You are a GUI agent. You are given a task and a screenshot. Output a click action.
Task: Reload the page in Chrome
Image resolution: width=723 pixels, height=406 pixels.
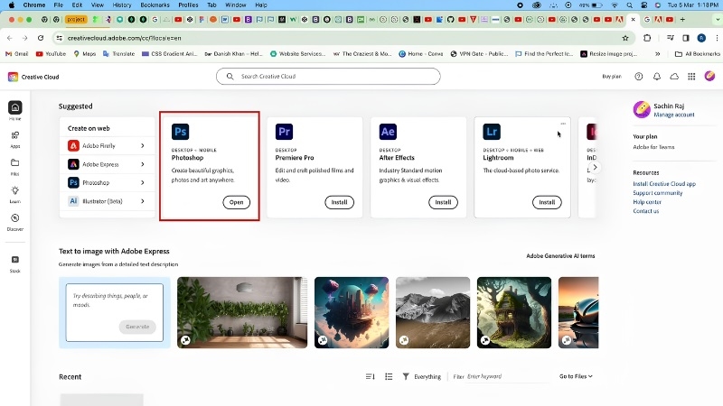(41, 38)
